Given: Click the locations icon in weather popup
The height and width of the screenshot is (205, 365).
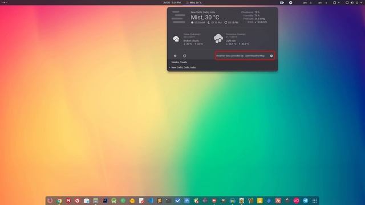Looking at the screenshot, I should (x=175, y=56).
